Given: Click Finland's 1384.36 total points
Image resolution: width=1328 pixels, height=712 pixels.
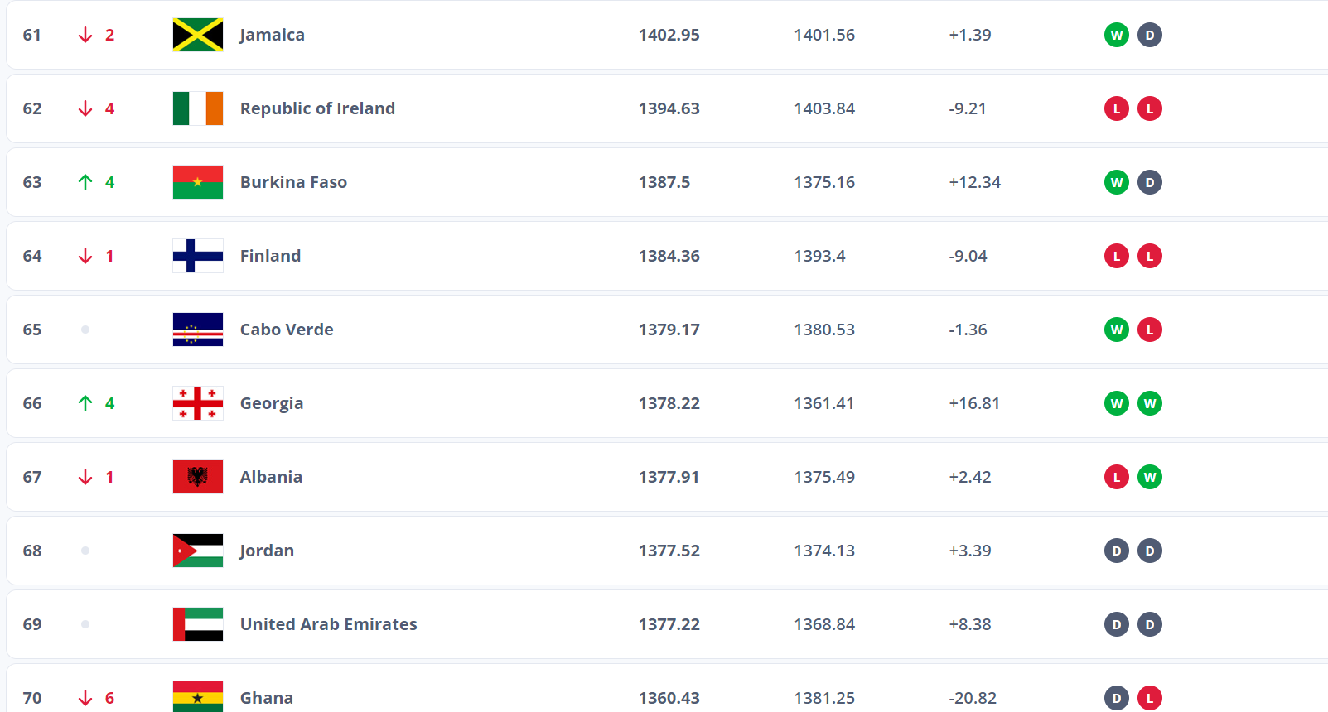Looking at the screenshot, I should 669,256.
